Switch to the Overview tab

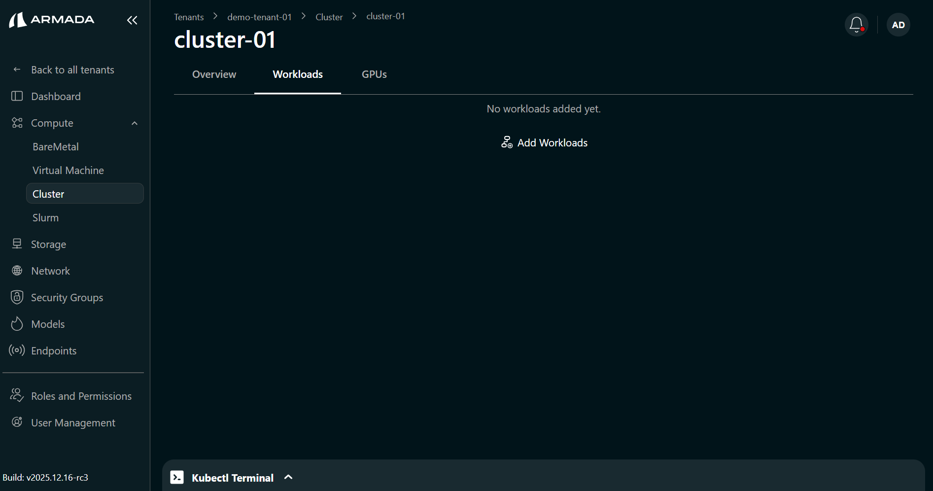click(x=214, y=74)
